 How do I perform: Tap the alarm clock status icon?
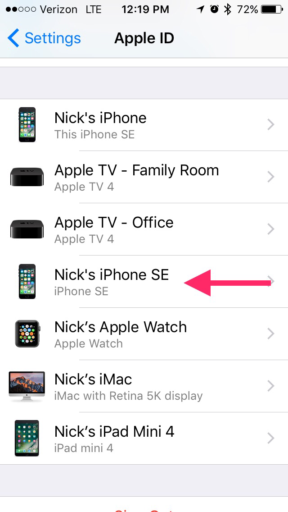[214, 9]
